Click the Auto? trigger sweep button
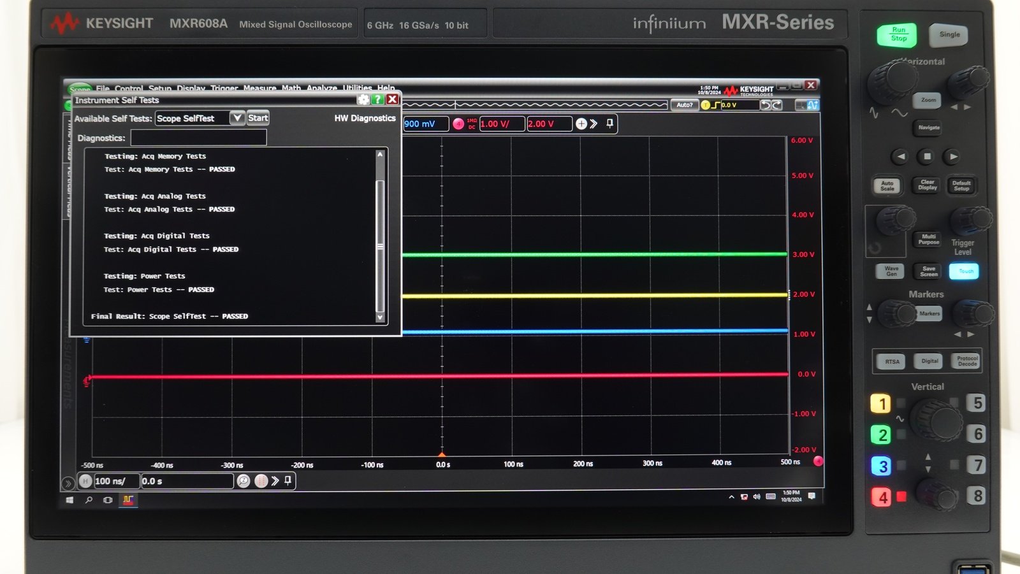 [x=685, y=105]
